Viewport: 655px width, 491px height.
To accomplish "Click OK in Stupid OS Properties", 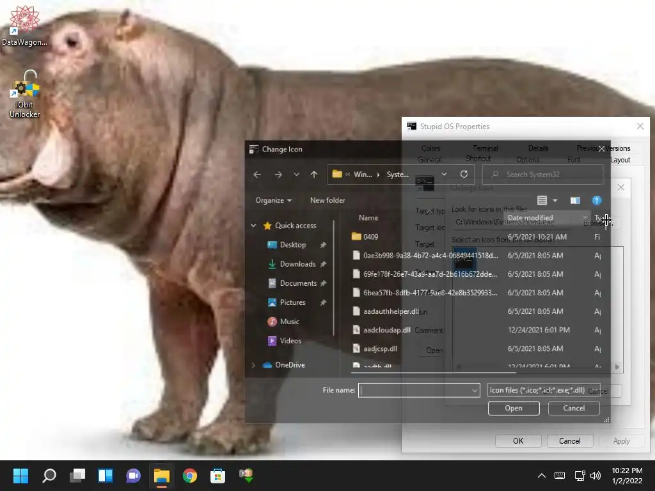I will click(x=518, y=441).
